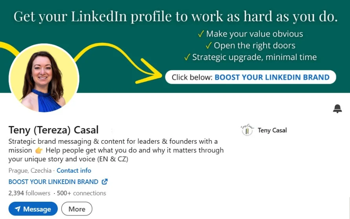This screenshot has width=350, height=219.
Task: Follow the blue BOOST YOUR LINKEDIN BRAND profile link
Action: point(53,182)
